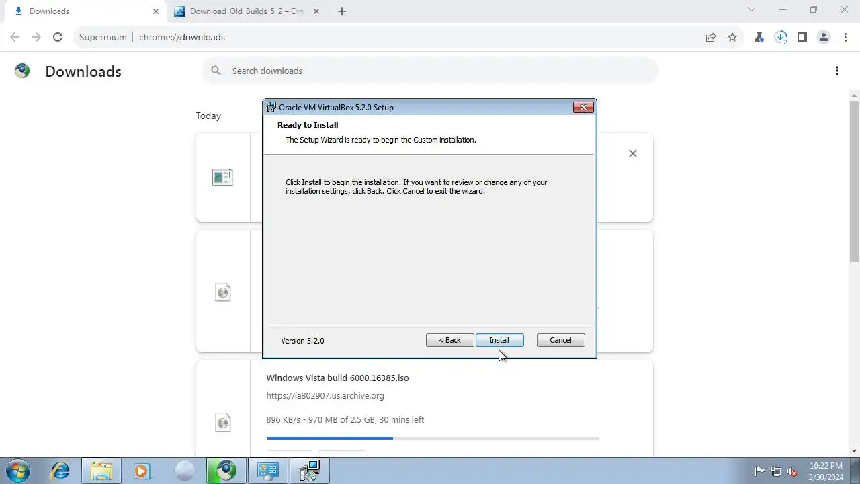
Task: Click the Supermium logo on Downloads page
Action: [22, 71]
